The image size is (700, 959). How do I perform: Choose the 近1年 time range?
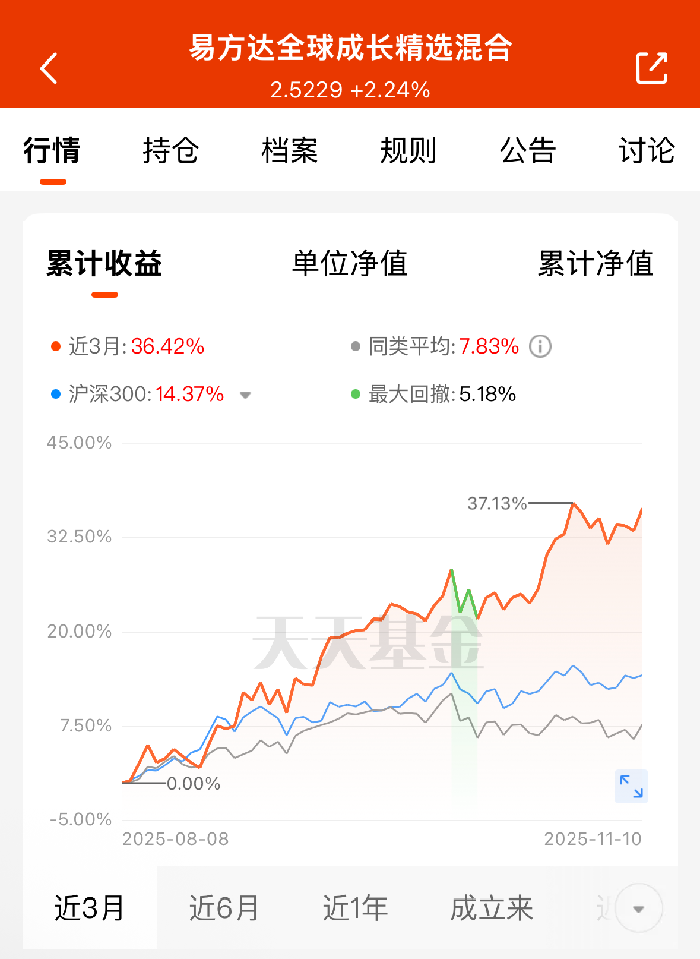click(355, 908)
